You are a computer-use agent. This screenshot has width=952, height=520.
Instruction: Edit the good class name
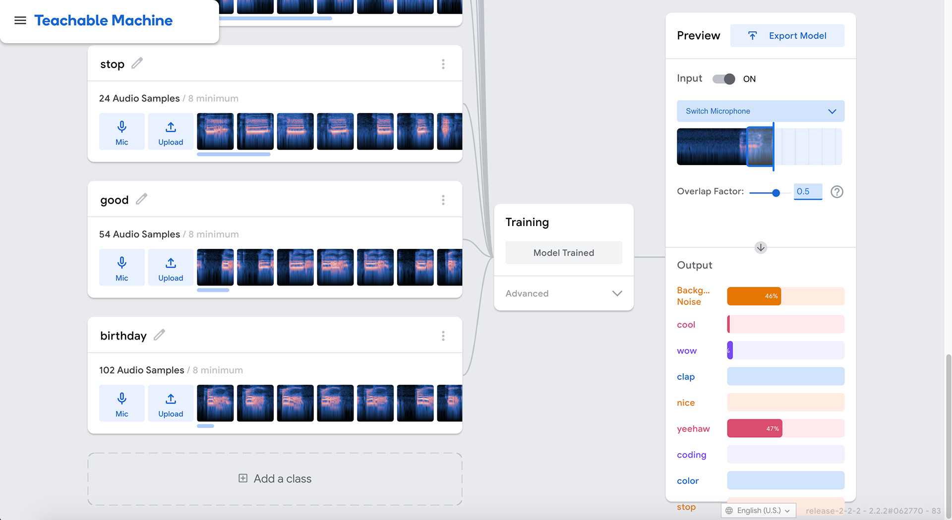142,199
